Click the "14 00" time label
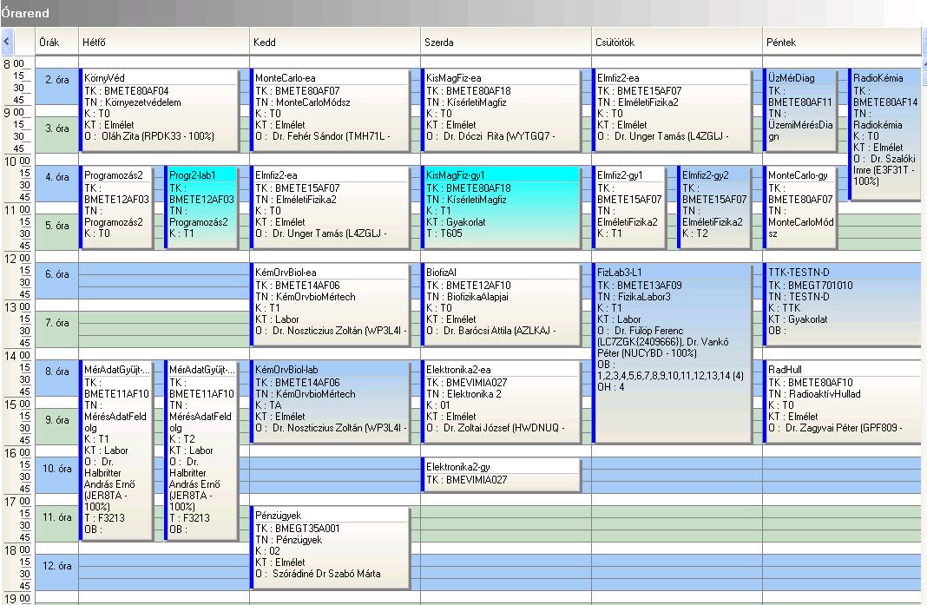 (17, 355)
